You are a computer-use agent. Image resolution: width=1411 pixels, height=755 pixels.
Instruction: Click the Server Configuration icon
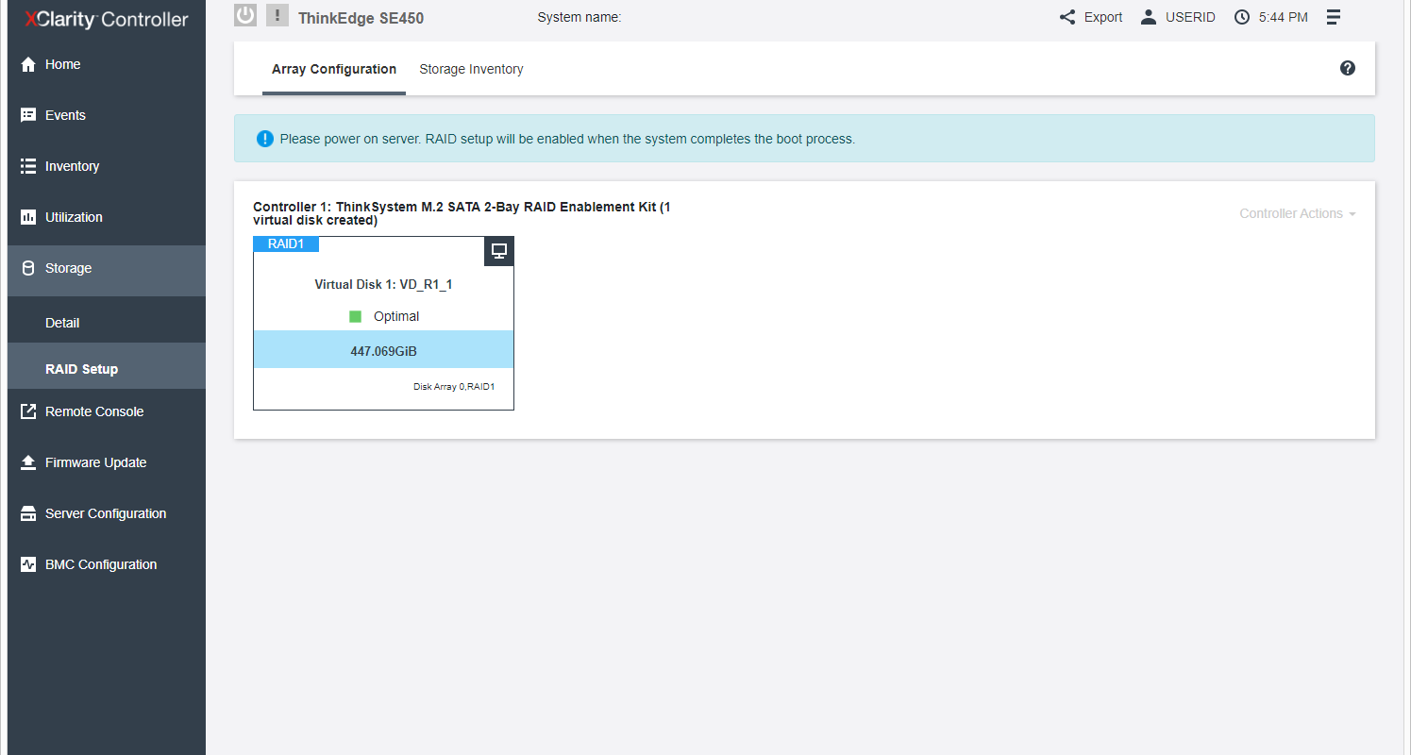[x=28, y=513]
